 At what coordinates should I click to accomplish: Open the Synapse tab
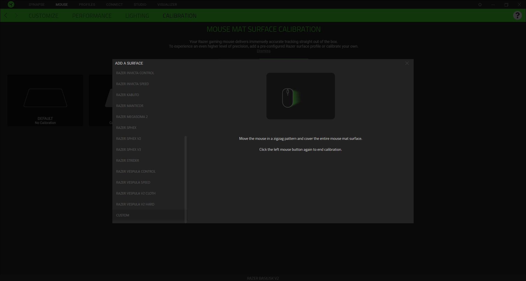click(37, 5)
